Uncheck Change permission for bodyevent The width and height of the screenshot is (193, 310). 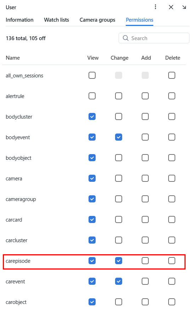click(119, 137)
